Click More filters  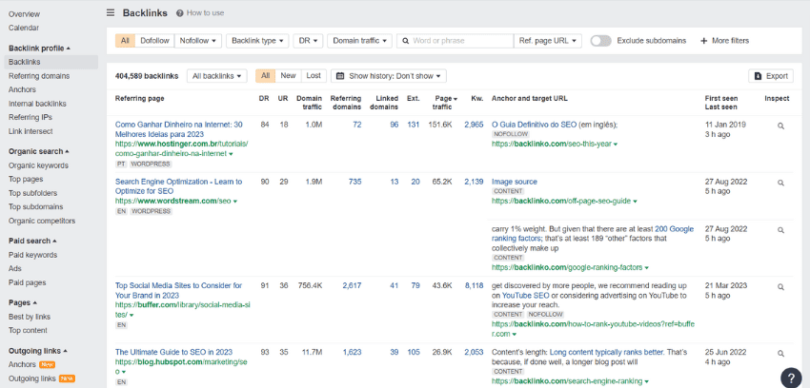point(724,41)
